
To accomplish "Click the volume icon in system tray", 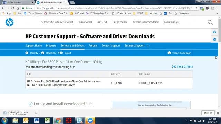I will click(x=203, y=121).
